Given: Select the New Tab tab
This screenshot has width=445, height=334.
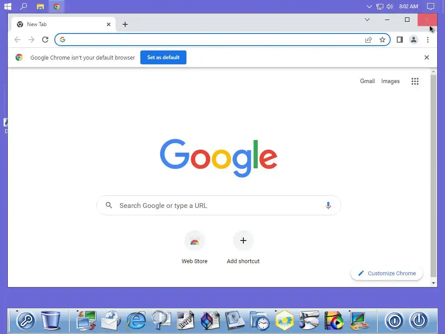Looking at the screenshot, I should coord(63,24).
